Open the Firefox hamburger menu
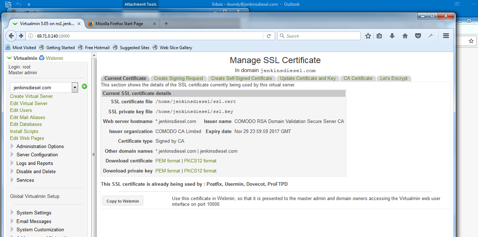This screenshot has width=478, height=237. 446,36
